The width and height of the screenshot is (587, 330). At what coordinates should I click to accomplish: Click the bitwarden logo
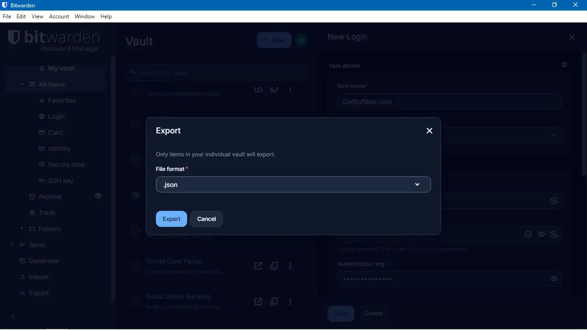(x=54, y=40)
